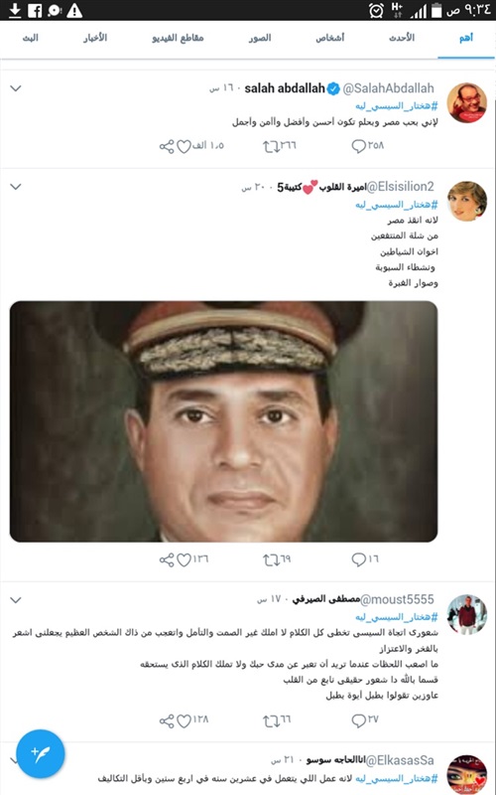Tap the compose new tweet floating button
Viewport: 496px width, 795px height.
[x=41, y=754]
